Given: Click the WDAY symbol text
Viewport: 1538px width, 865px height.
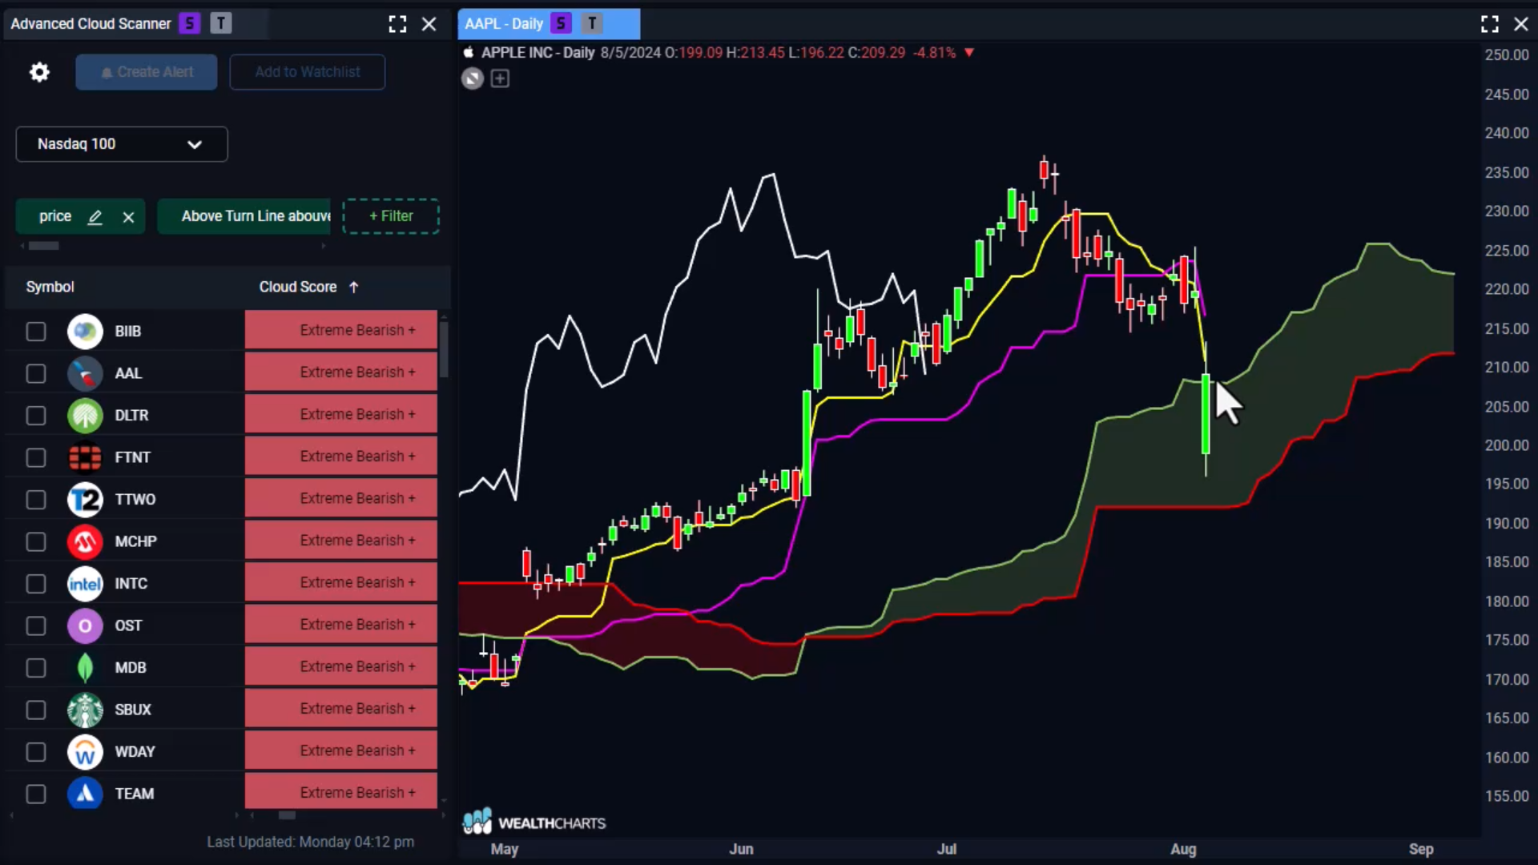Looking at the screenshot, I should 135,752.
